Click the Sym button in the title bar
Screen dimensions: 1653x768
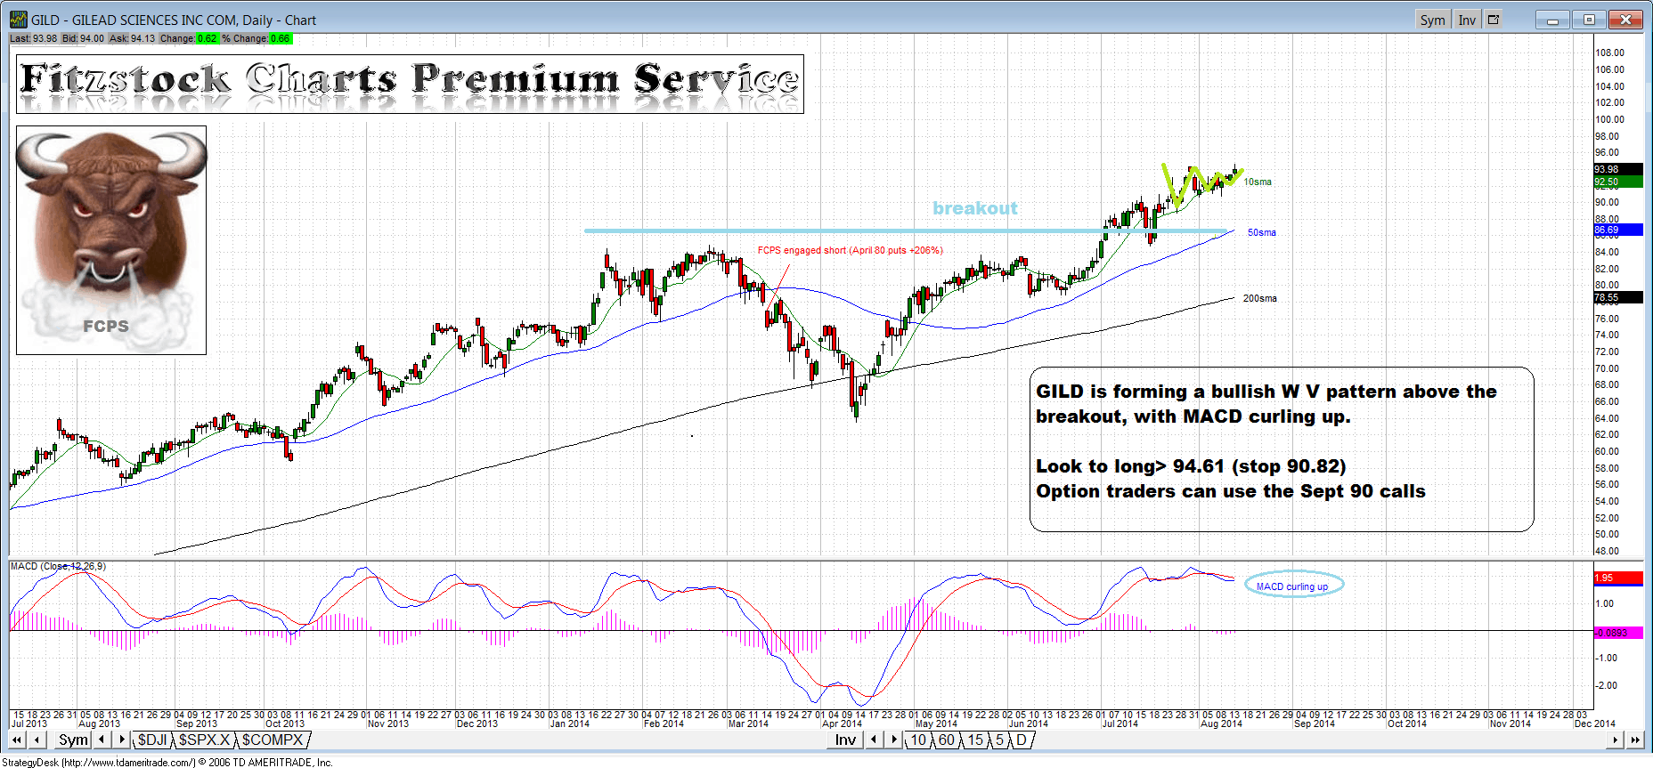click(x=1432, y=20)
